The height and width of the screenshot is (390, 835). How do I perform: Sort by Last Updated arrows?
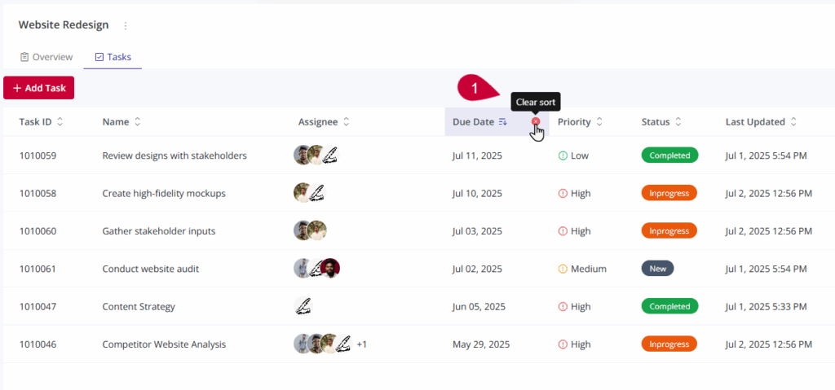(x=793, y=122)
